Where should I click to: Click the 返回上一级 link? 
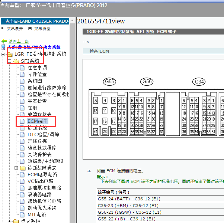(19, 41)
